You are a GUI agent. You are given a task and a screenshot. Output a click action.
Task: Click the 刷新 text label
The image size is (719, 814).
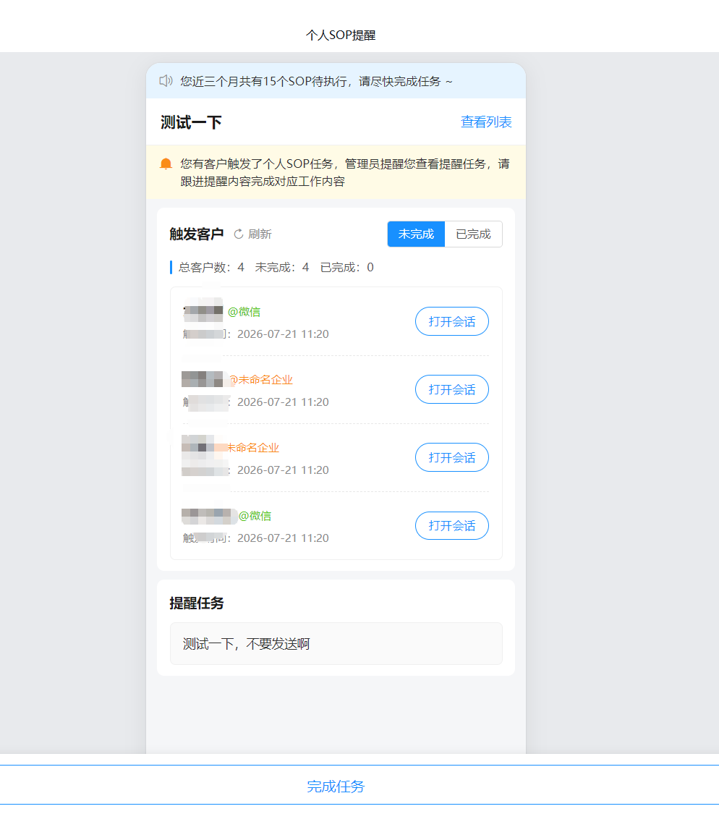coord(260,234)
